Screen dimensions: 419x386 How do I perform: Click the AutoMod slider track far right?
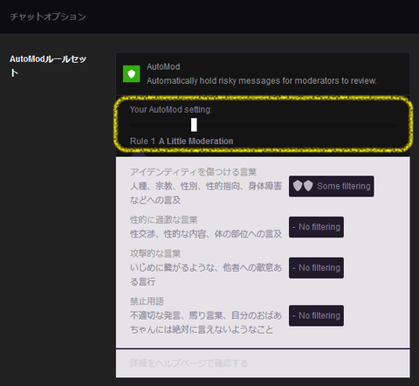391,126
